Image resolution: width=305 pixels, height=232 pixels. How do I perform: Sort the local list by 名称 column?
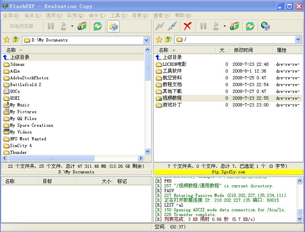click(73, 50)
